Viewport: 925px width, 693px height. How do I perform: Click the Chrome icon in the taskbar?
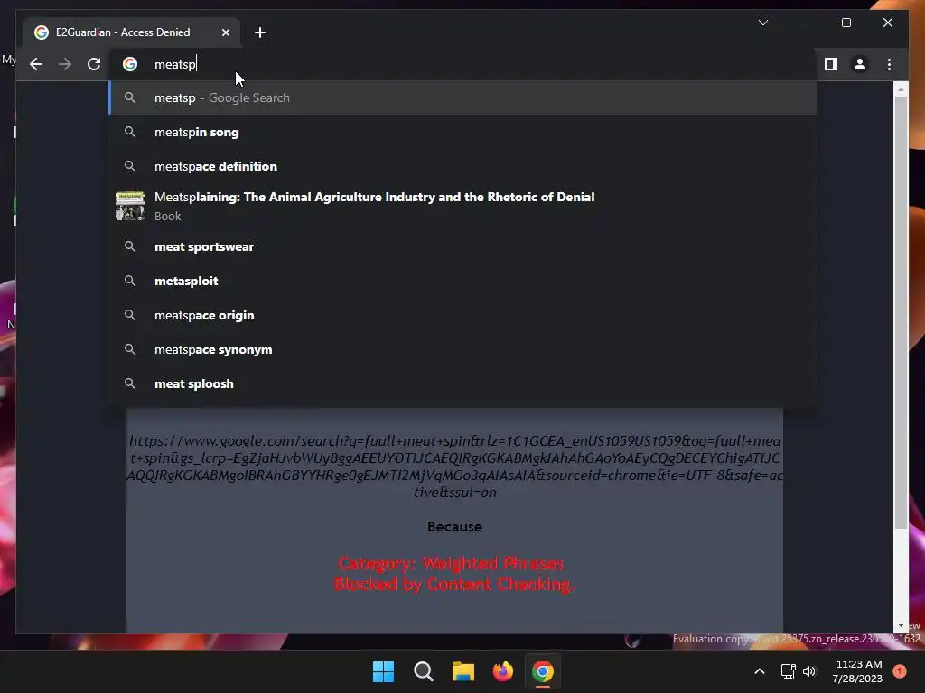click(543, 671)
